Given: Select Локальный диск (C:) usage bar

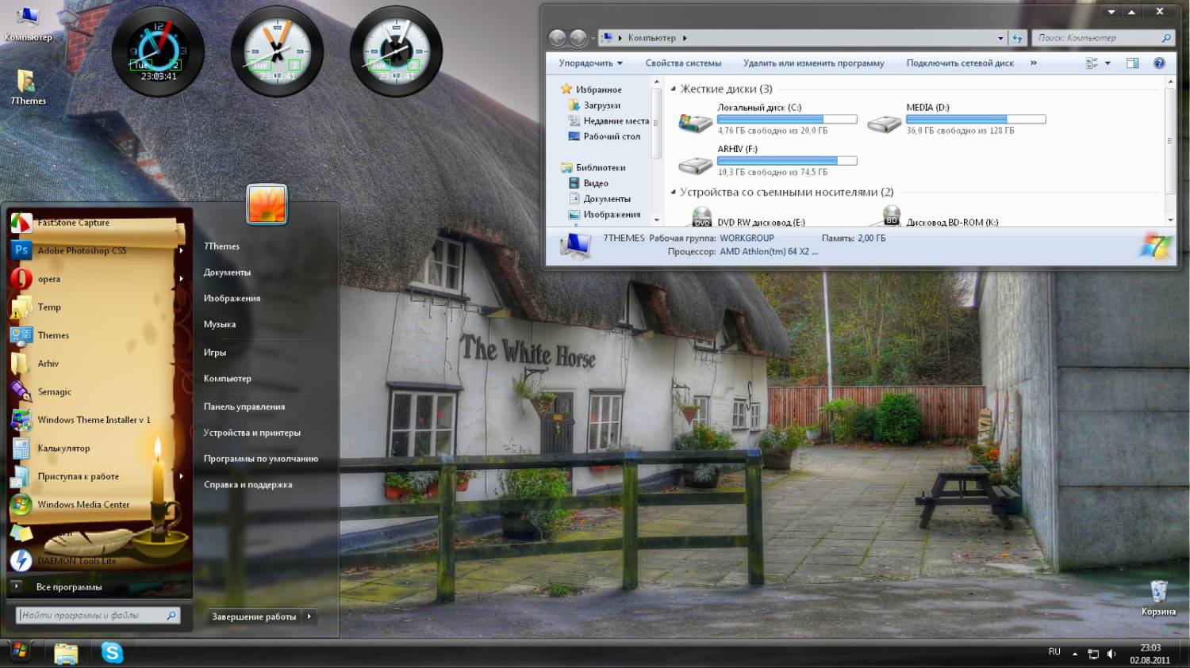Looking at the screenshot, I should [787, 120].
